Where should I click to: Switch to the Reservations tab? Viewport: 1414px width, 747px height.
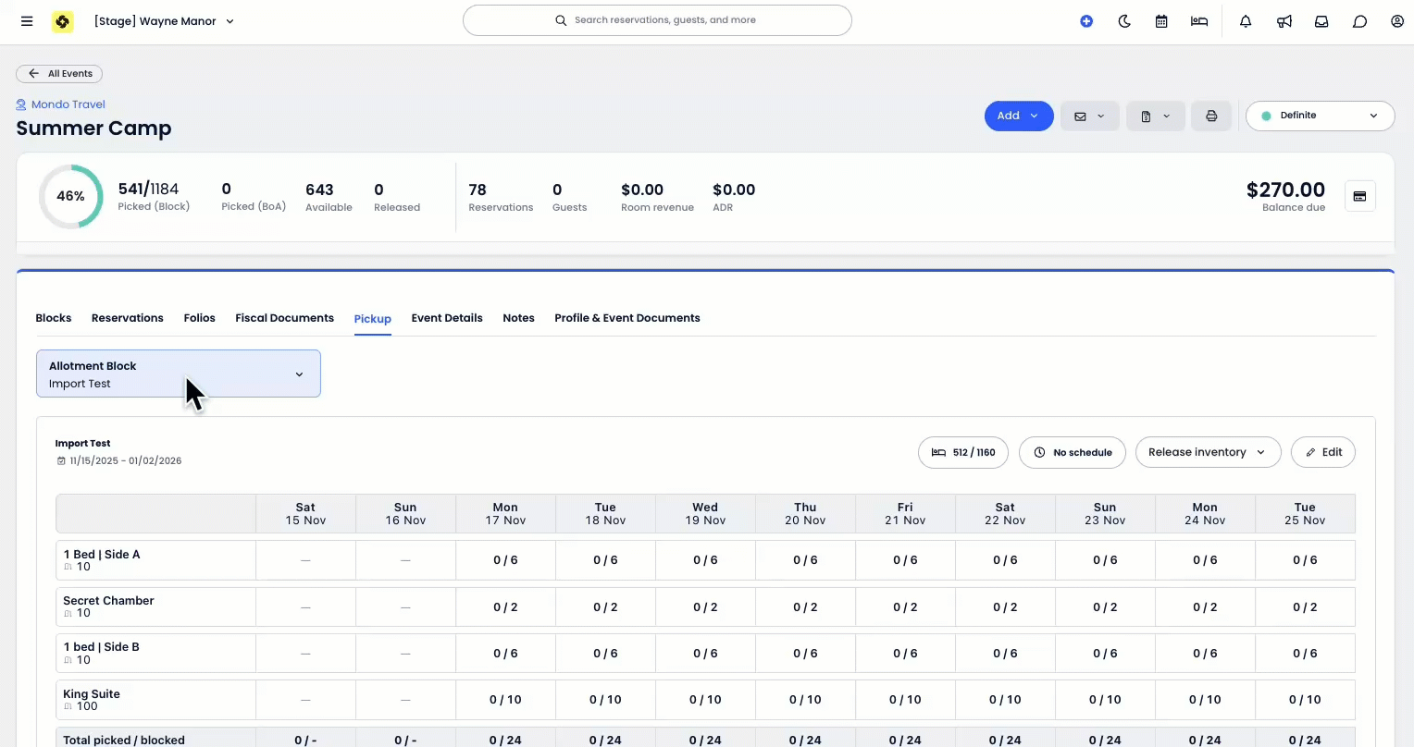128,318
